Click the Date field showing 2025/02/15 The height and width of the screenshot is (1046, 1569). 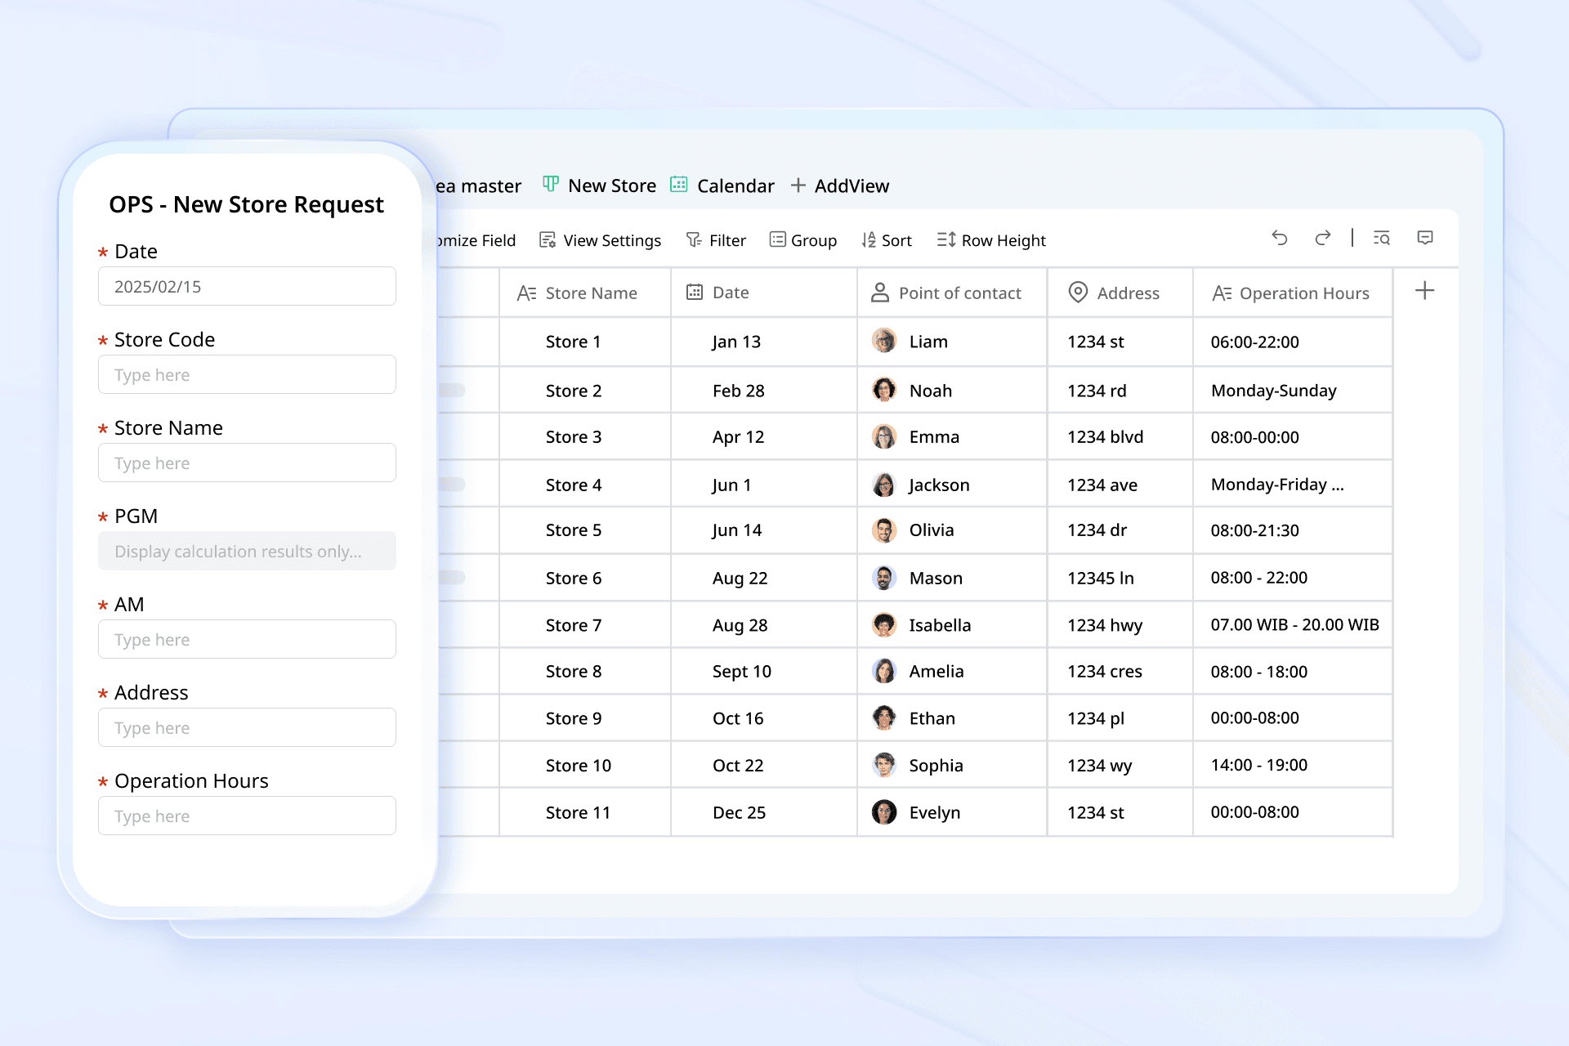coord(247,287)
